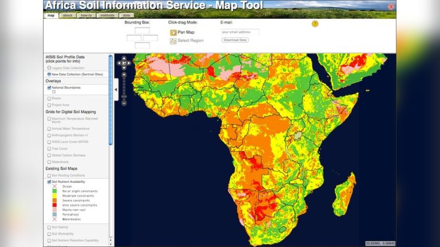This screenshot has height=247, width=440.
Task: Check Anthropogenic Biomes v1 grid
Action: [x=49, y=136]
